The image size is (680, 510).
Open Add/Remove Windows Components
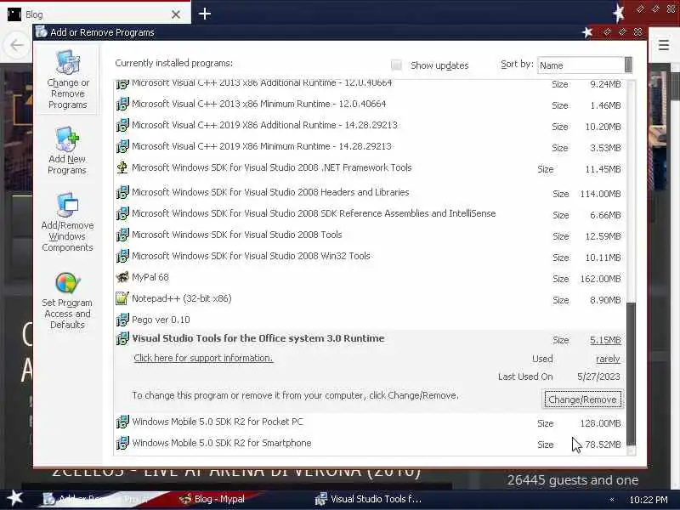[x=67, y=222]
